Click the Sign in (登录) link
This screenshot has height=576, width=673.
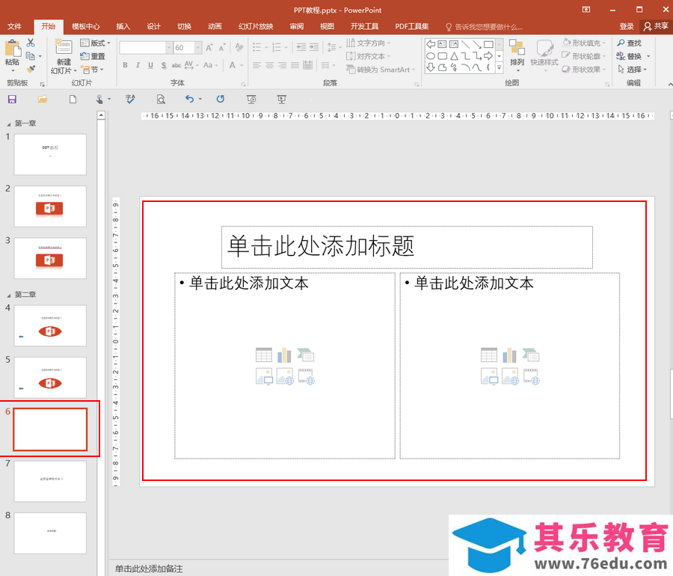point(627,27)
